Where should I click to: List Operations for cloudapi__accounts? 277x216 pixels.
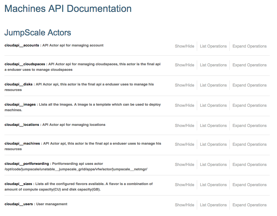[x=213, y=46]
